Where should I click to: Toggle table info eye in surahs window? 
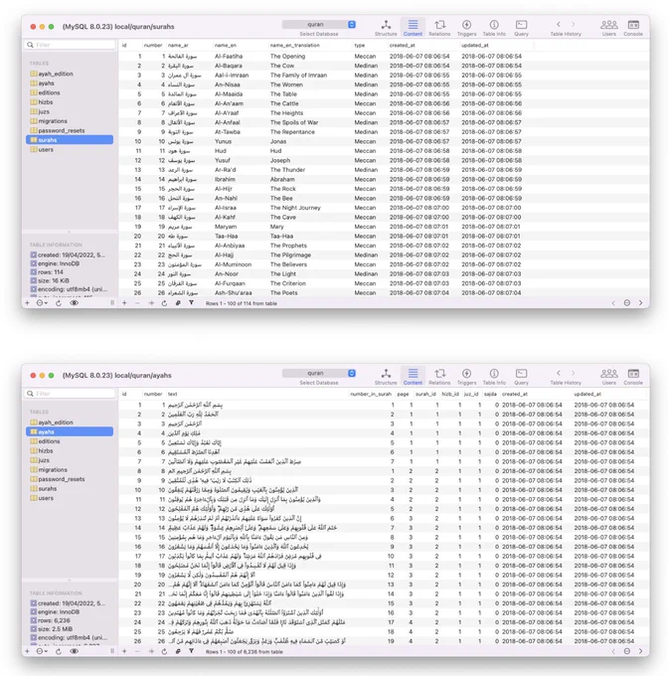(x=75, y=303)
